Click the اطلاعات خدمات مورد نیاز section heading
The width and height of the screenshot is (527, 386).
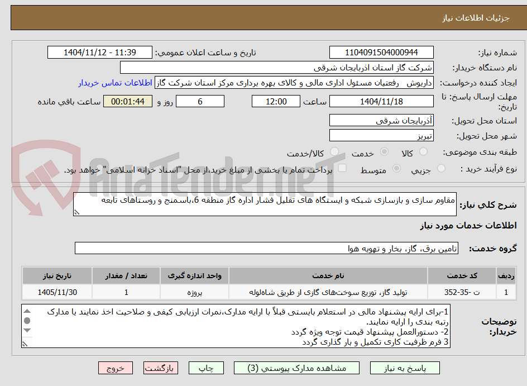point(468,225)
